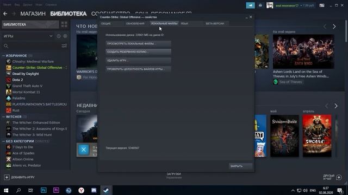Launch Photoshop from taskbar
Viewport: 348px width, 195px height.
[x=43, y=190]
